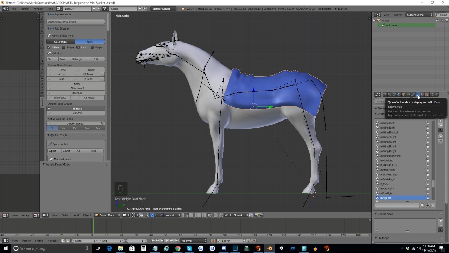Viewport: 449px width, 253px height.
Task: Collapse the Appearance panel
Action: coord(48,14)
